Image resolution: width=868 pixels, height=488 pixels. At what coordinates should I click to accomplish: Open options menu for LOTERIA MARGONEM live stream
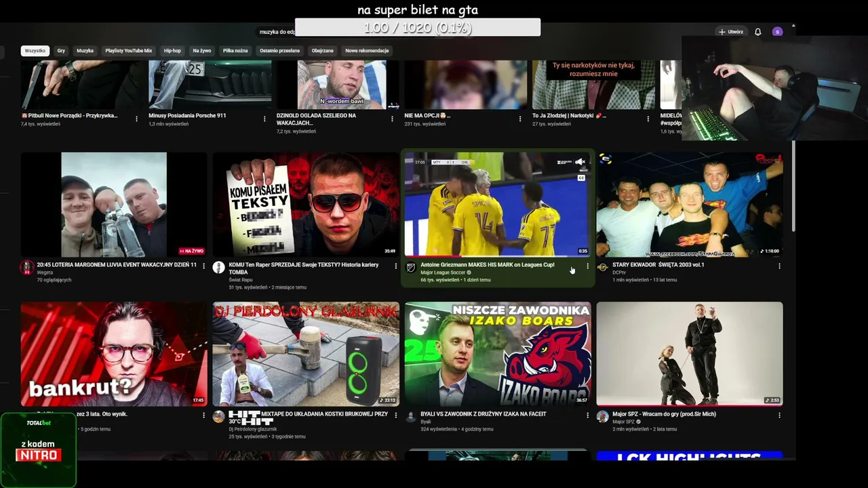coord(203,266)
